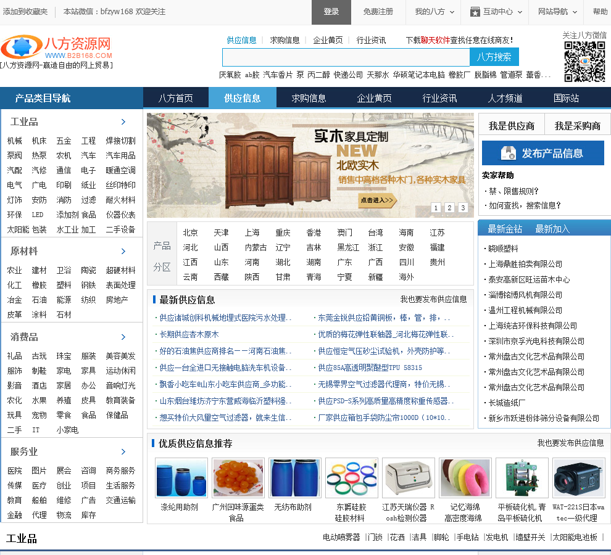
Task: Select 最新金钻 tab
Action: (505, 229)
